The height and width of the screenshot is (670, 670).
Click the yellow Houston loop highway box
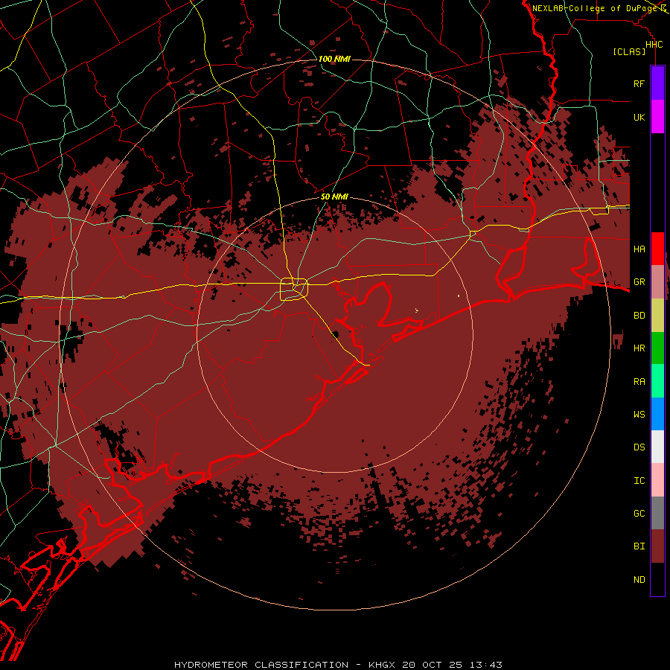click(294, 289)
